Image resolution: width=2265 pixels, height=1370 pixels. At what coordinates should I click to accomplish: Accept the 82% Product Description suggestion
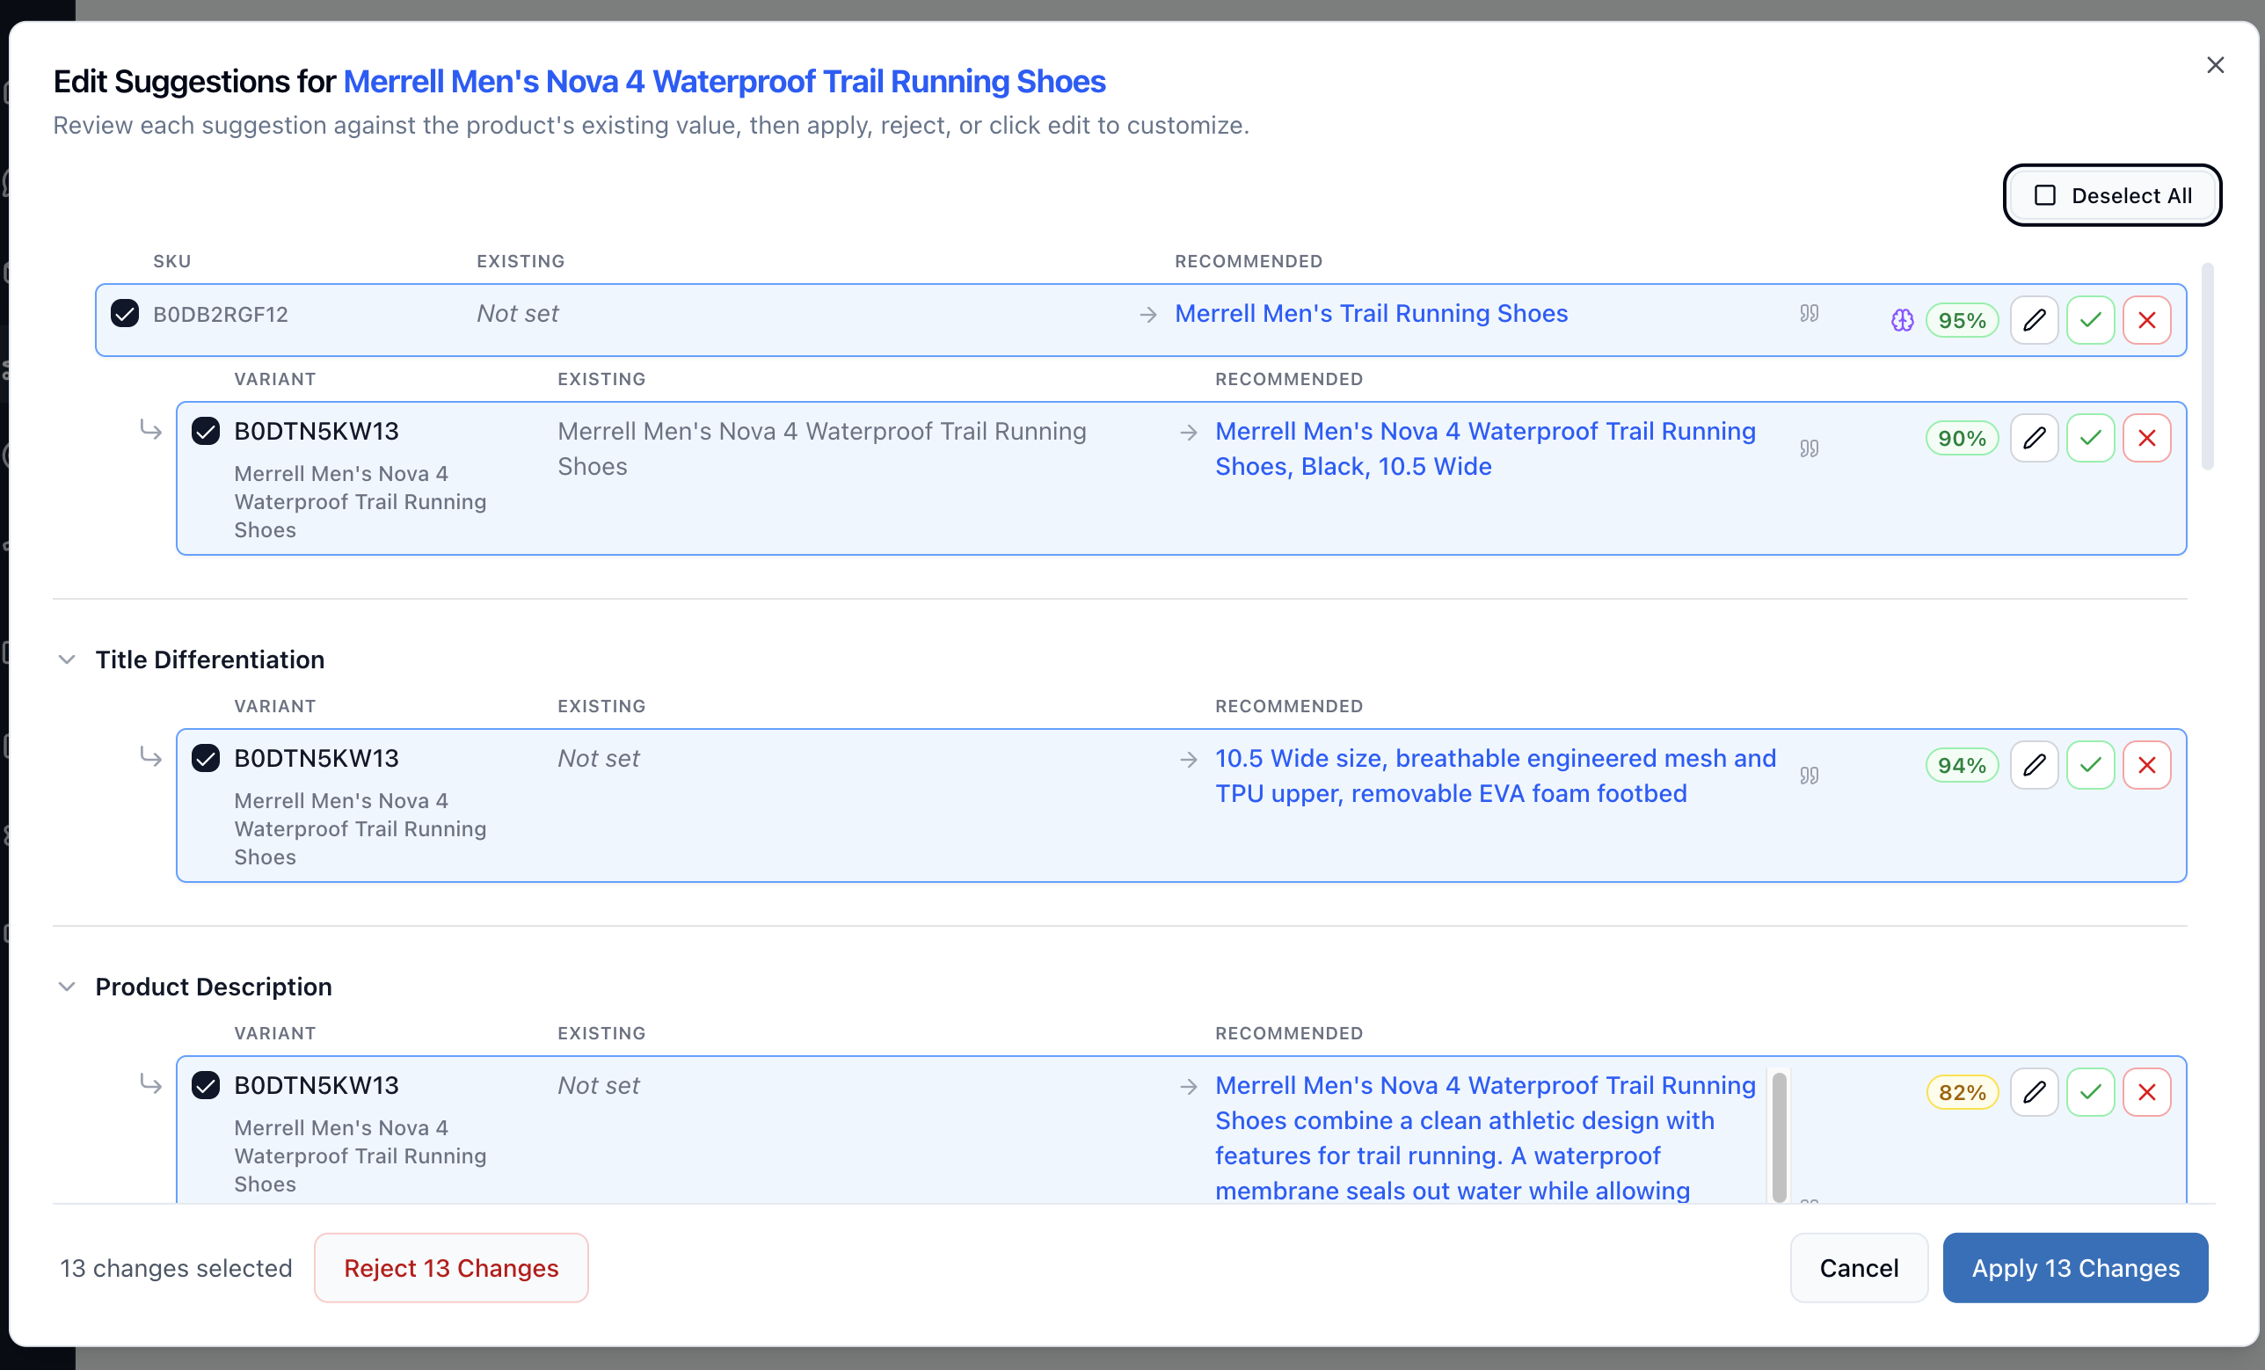point(2090,1092)
